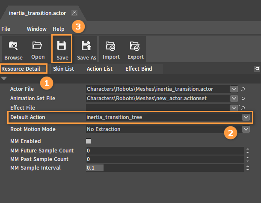Open the Actor File path dropdown
The width and height of the screenshot is (261, 203).
click(x=234, y=89)
